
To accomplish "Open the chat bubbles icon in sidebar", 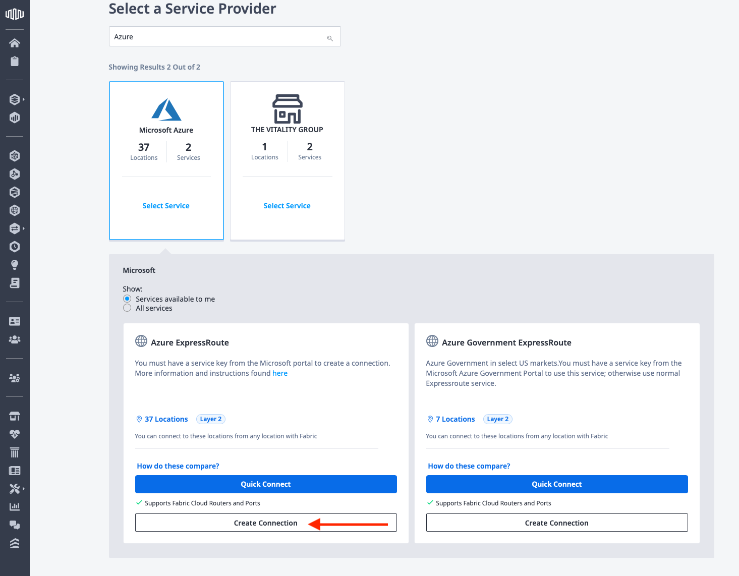I will [15, 525].
